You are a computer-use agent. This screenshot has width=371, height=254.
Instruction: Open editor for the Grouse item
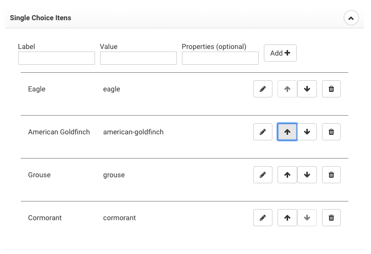262,175
